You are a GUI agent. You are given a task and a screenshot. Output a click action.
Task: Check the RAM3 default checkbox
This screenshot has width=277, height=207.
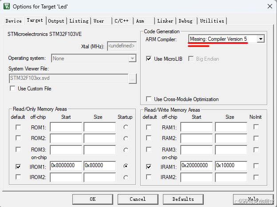149,149
